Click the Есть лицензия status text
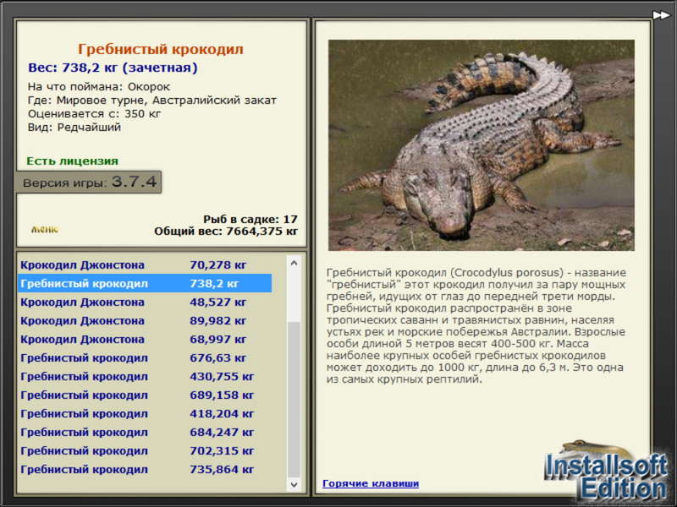This screenshot has height=507, width=677. click(x=72, y=161)
